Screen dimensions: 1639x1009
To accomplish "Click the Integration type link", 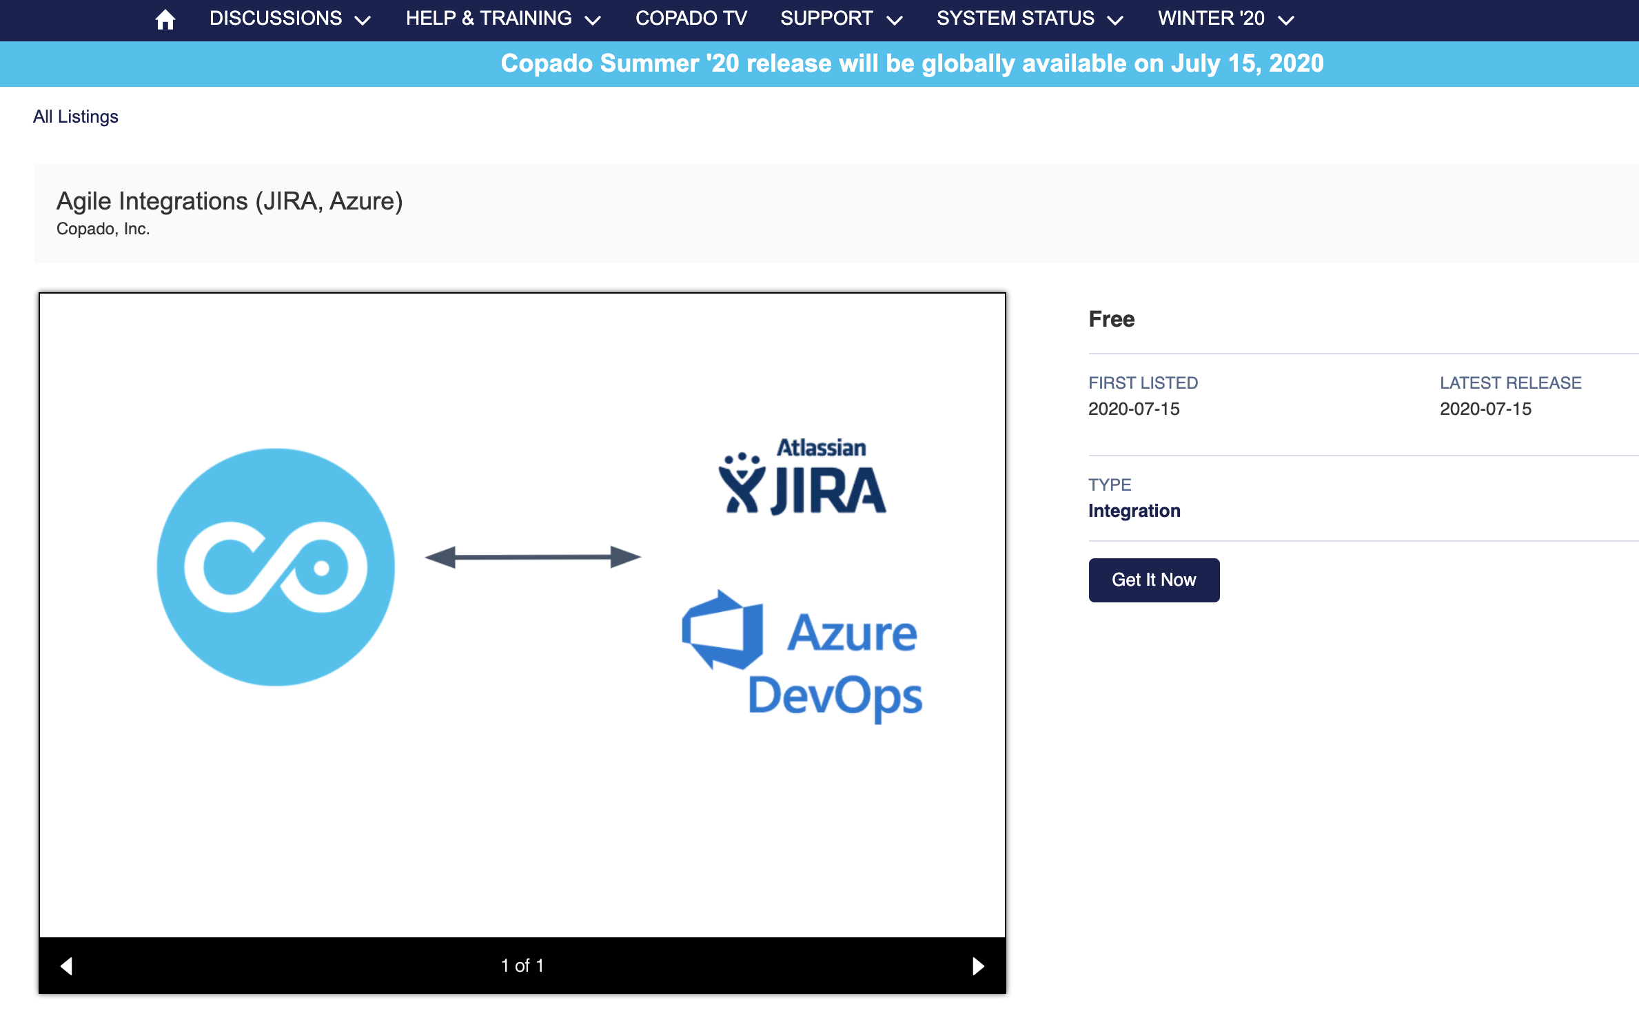I will pyautogui.click(x=1134, y=511).
